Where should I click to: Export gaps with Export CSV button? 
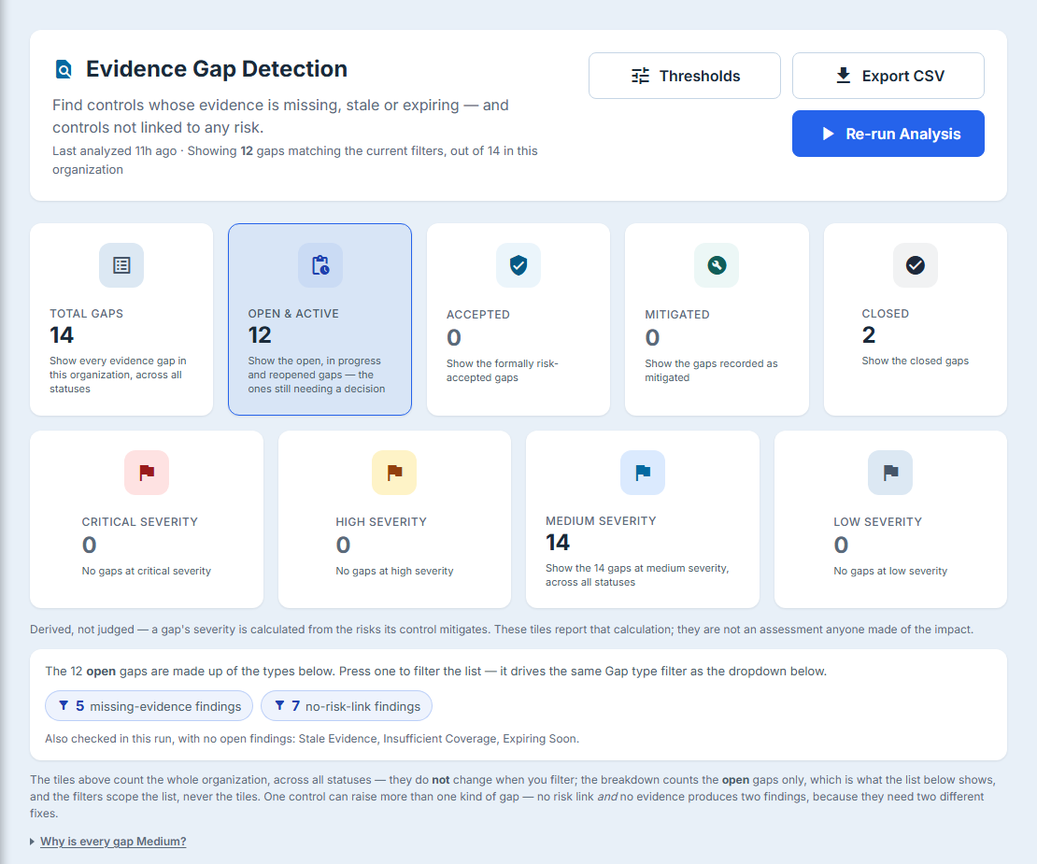click(888, 76)
